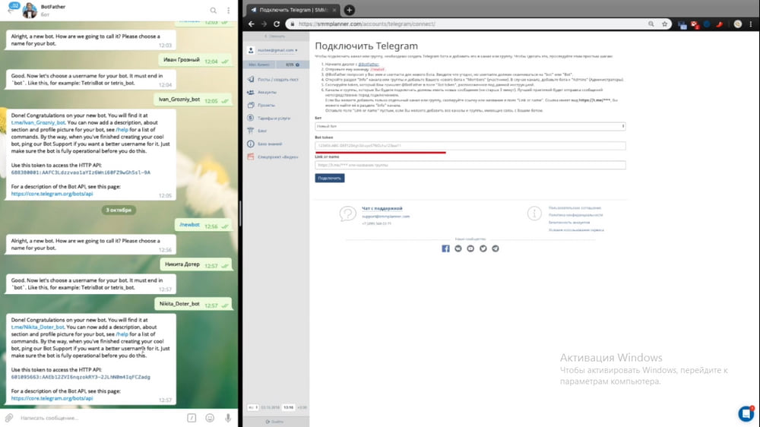
Task: Click the Browser forward arrow
Action: 264,24
